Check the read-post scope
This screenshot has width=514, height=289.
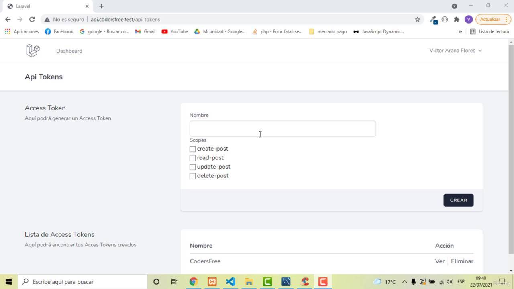pyautogui.click(x=192, y=158)
